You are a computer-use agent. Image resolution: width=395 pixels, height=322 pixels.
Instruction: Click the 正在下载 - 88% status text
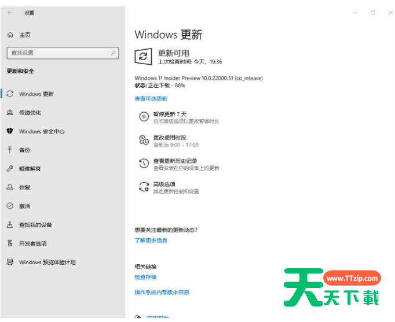[167, 86]
